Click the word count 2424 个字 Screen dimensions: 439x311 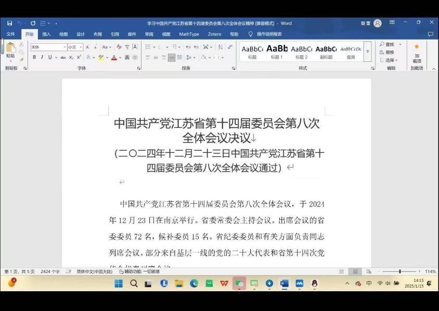tap(50, 271)
